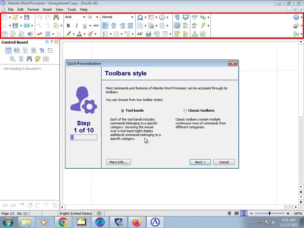Screen dimensions: 304x228
Task: Open the Edit menu
Action: tap(20, 9)
